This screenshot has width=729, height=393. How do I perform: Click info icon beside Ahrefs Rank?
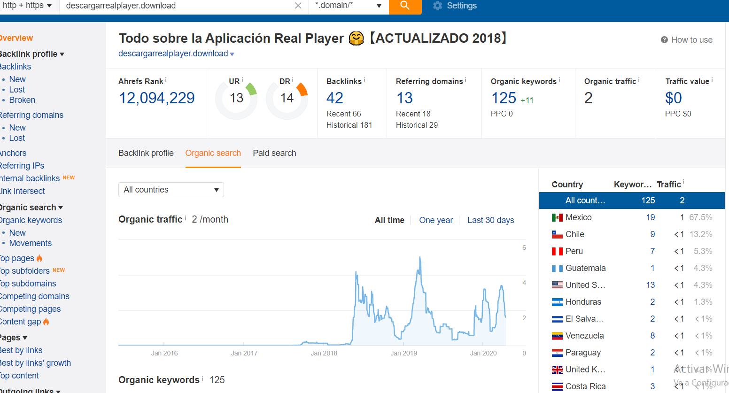[x=166, y=80]
